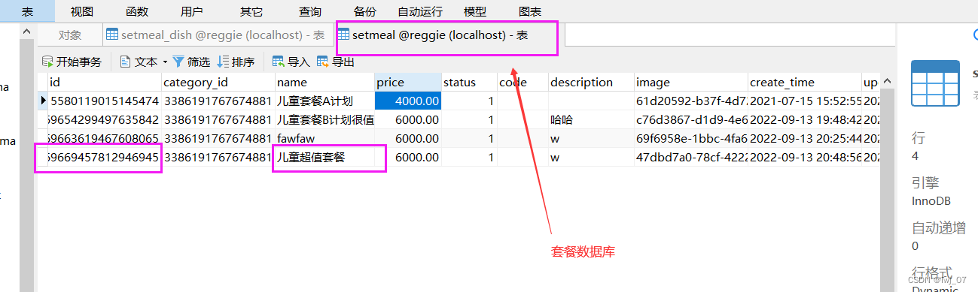Select the highlighted price cell 4000.00
The width and height of the screenshot is (978, 292).
click(407, 101)
